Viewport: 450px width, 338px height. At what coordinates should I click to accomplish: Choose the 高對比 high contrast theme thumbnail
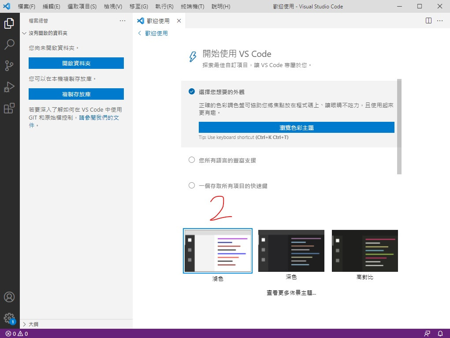coord(365,251)
